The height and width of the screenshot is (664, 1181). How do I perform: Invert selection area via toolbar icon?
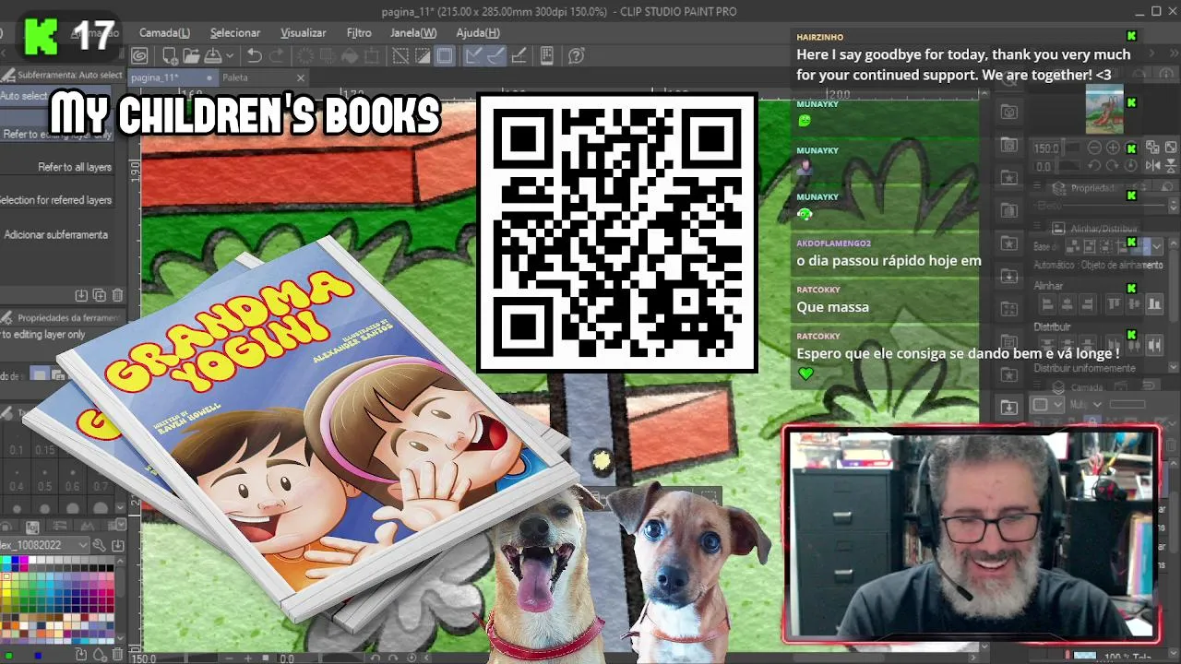(422, 56)
